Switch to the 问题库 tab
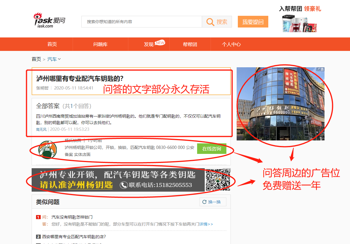 coord(100,44)
